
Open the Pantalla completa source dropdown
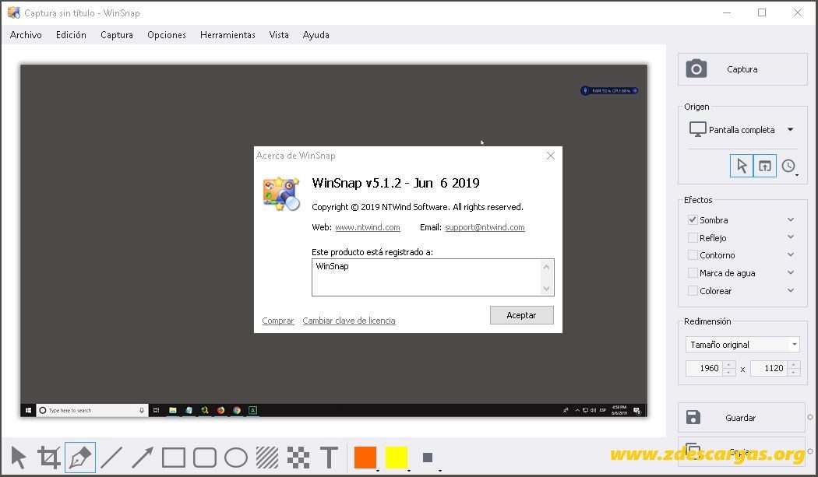pyautogui.click(x=742, y=130)
